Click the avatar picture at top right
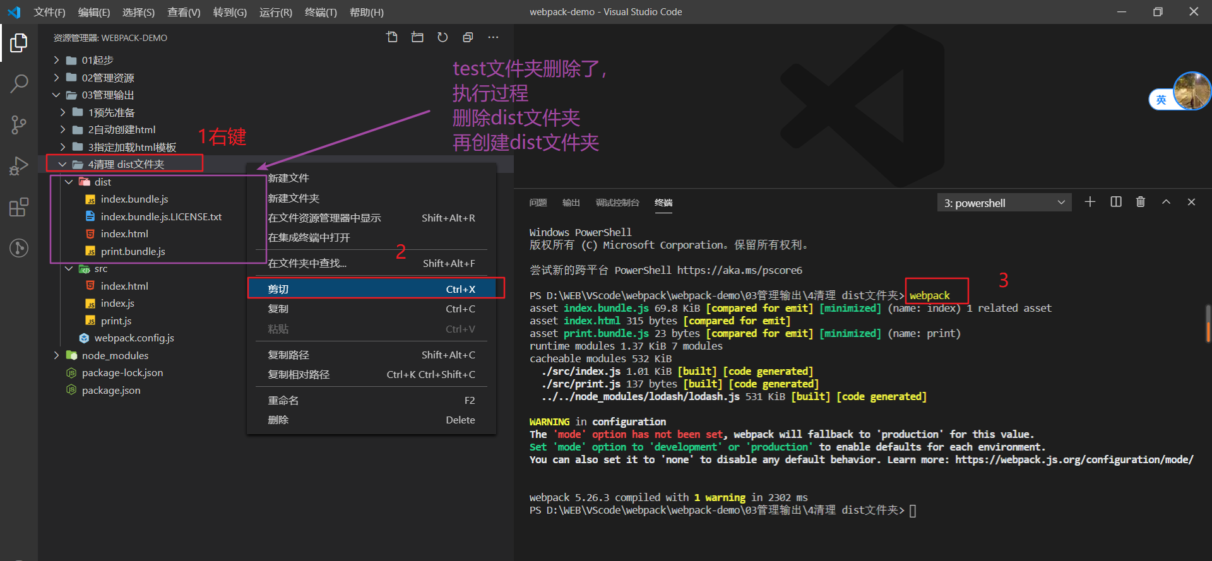This screenshot has height=561, width=1212. (1192, 91)
